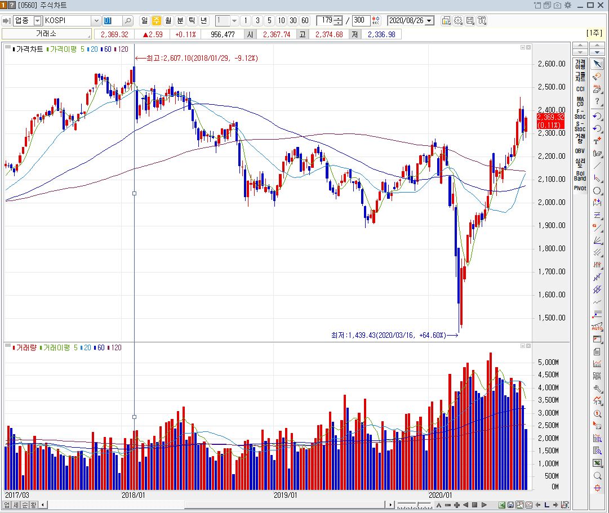The width and height of the screenshot is (609, 513).
Task: Add the Bol Band indicator
Action: 580,176
